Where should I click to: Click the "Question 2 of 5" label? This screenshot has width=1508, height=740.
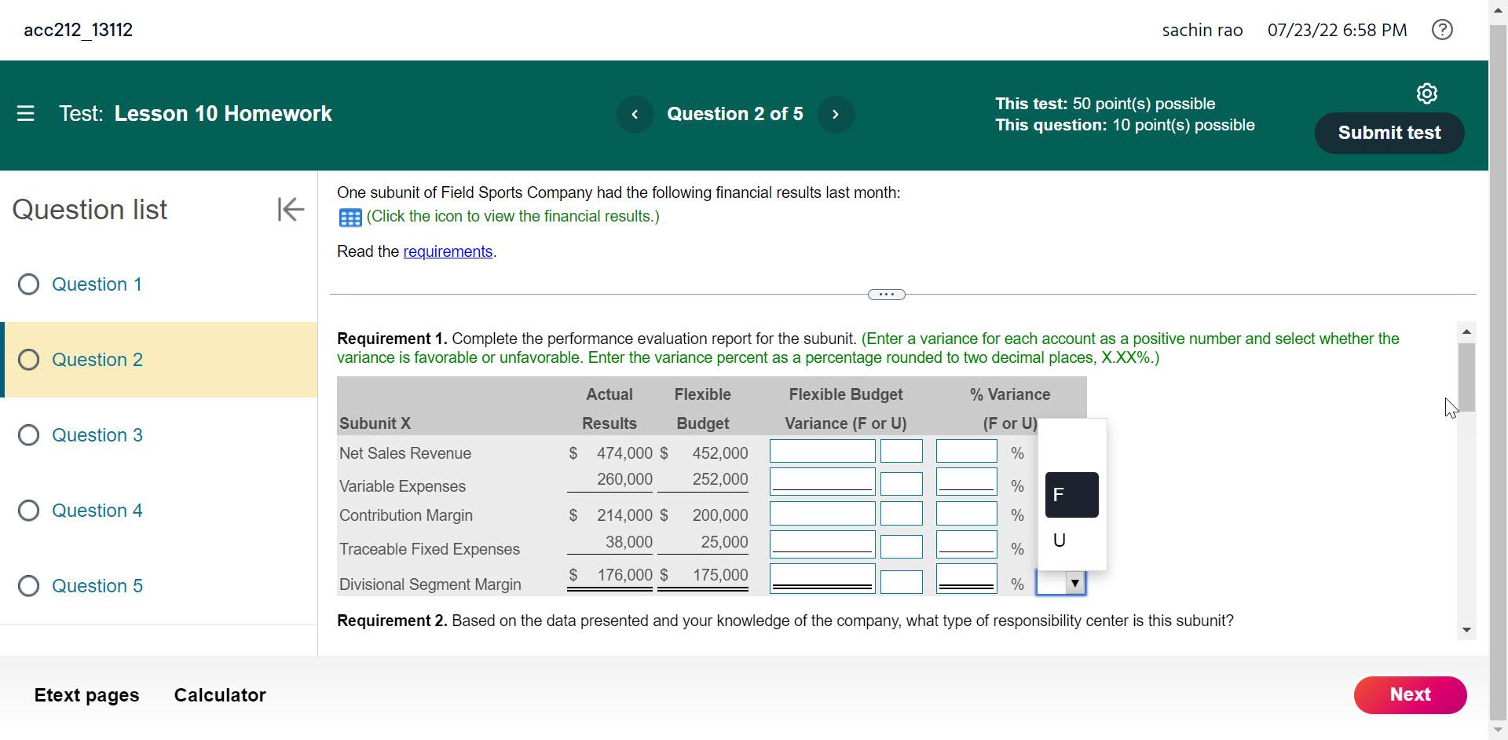[735, 114]
